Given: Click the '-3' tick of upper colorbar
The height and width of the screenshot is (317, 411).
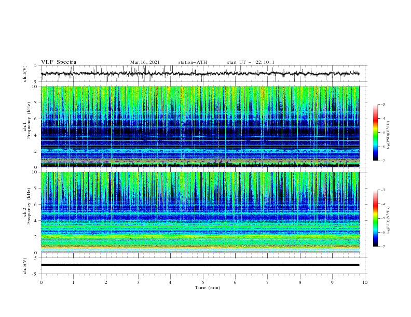Looking at the screenshot, I should (x=382, y=104).
